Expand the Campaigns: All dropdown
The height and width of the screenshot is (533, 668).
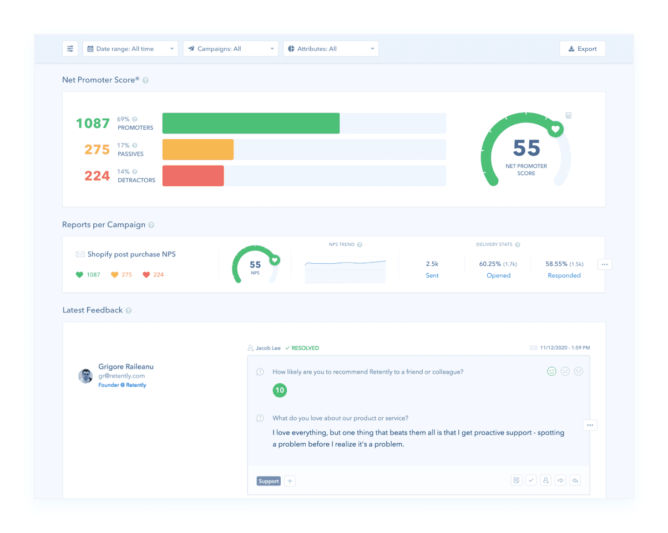pos(231,49)
